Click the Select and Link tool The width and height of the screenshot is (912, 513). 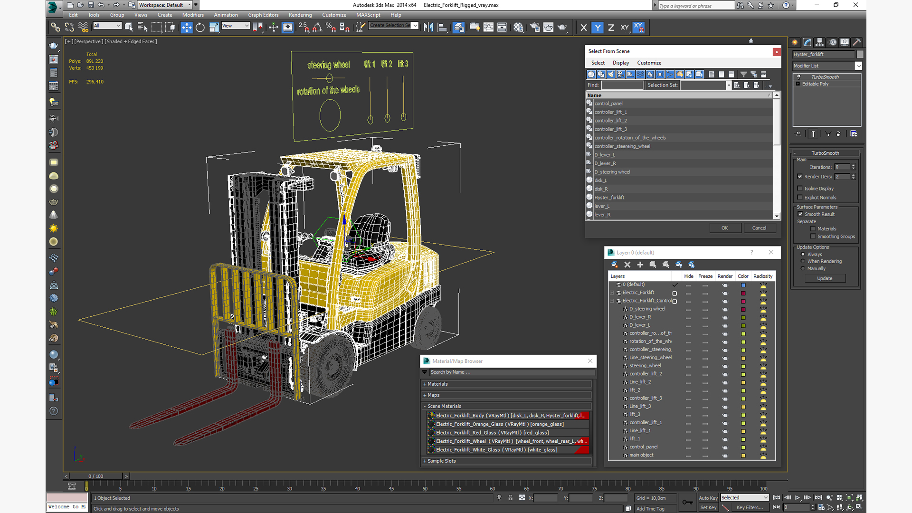pyautogui.click(x=56, y=28)
